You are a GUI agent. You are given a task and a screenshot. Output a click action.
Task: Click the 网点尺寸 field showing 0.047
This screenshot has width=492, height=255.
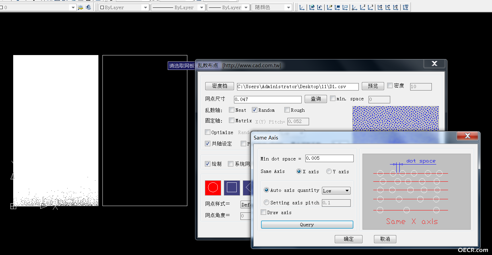click(x=267, y=99)
